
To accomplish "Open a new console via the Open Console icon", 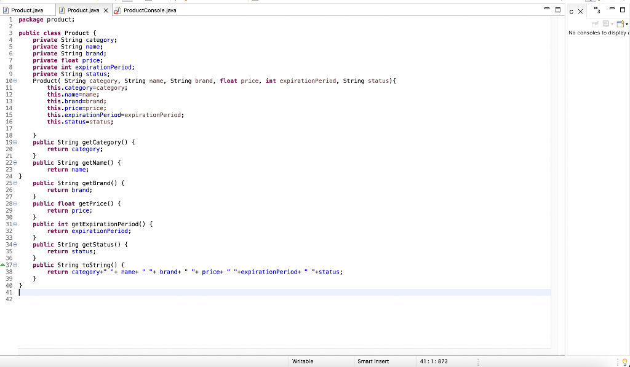I will [620, 23].
